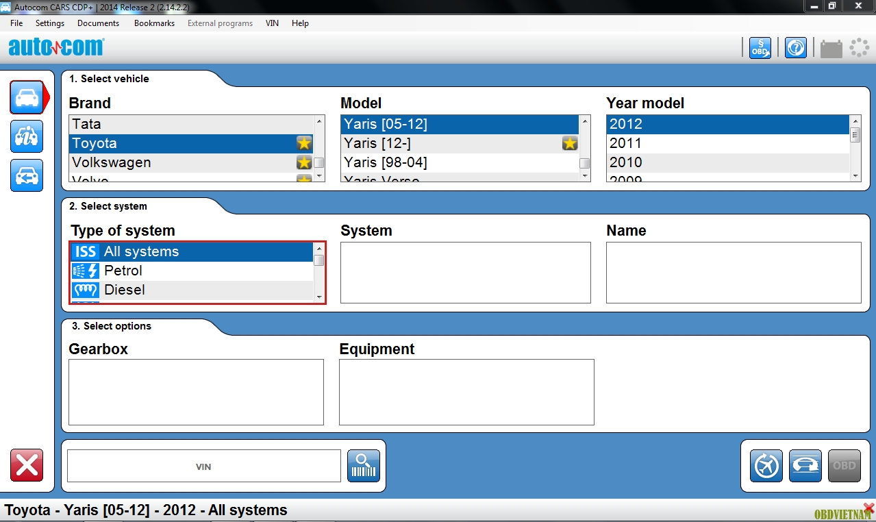Choose Volkswagen brand name
876x522 pixels.
[112, 162]
